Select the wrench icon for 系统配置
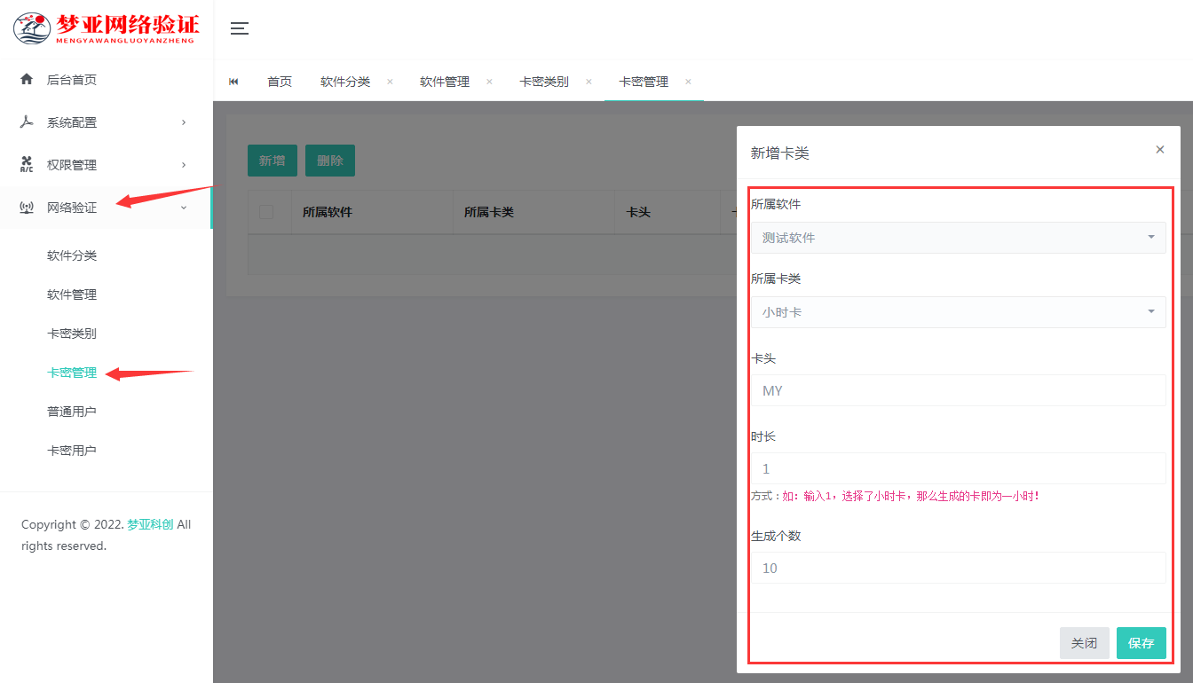 pyautogui.click(x=27, y=122)
